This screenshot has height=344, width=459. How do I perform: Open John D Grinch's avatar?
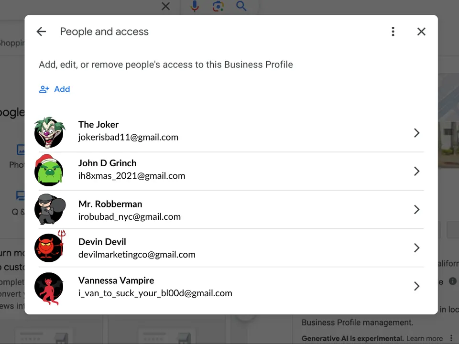pyautogui.click(x=49, y=171)
